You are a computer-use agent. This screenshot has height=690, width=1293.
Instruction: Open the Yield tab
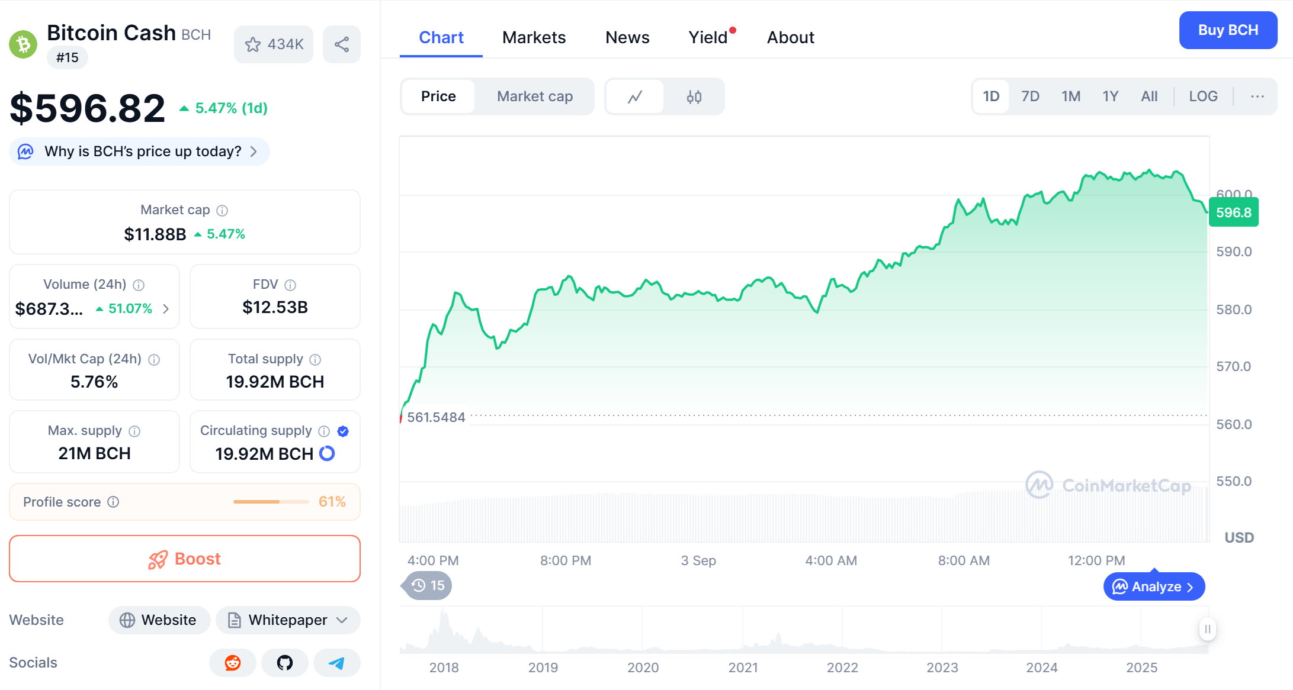point(708,37)
